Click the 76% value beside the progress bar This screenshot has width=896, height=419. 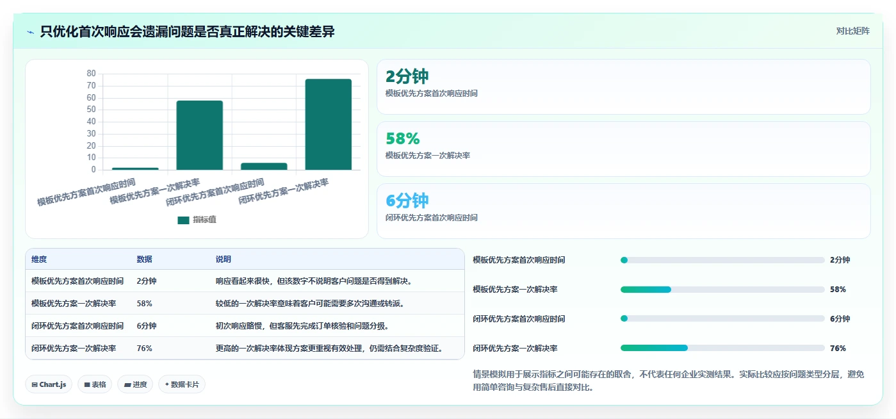(838, 349)
